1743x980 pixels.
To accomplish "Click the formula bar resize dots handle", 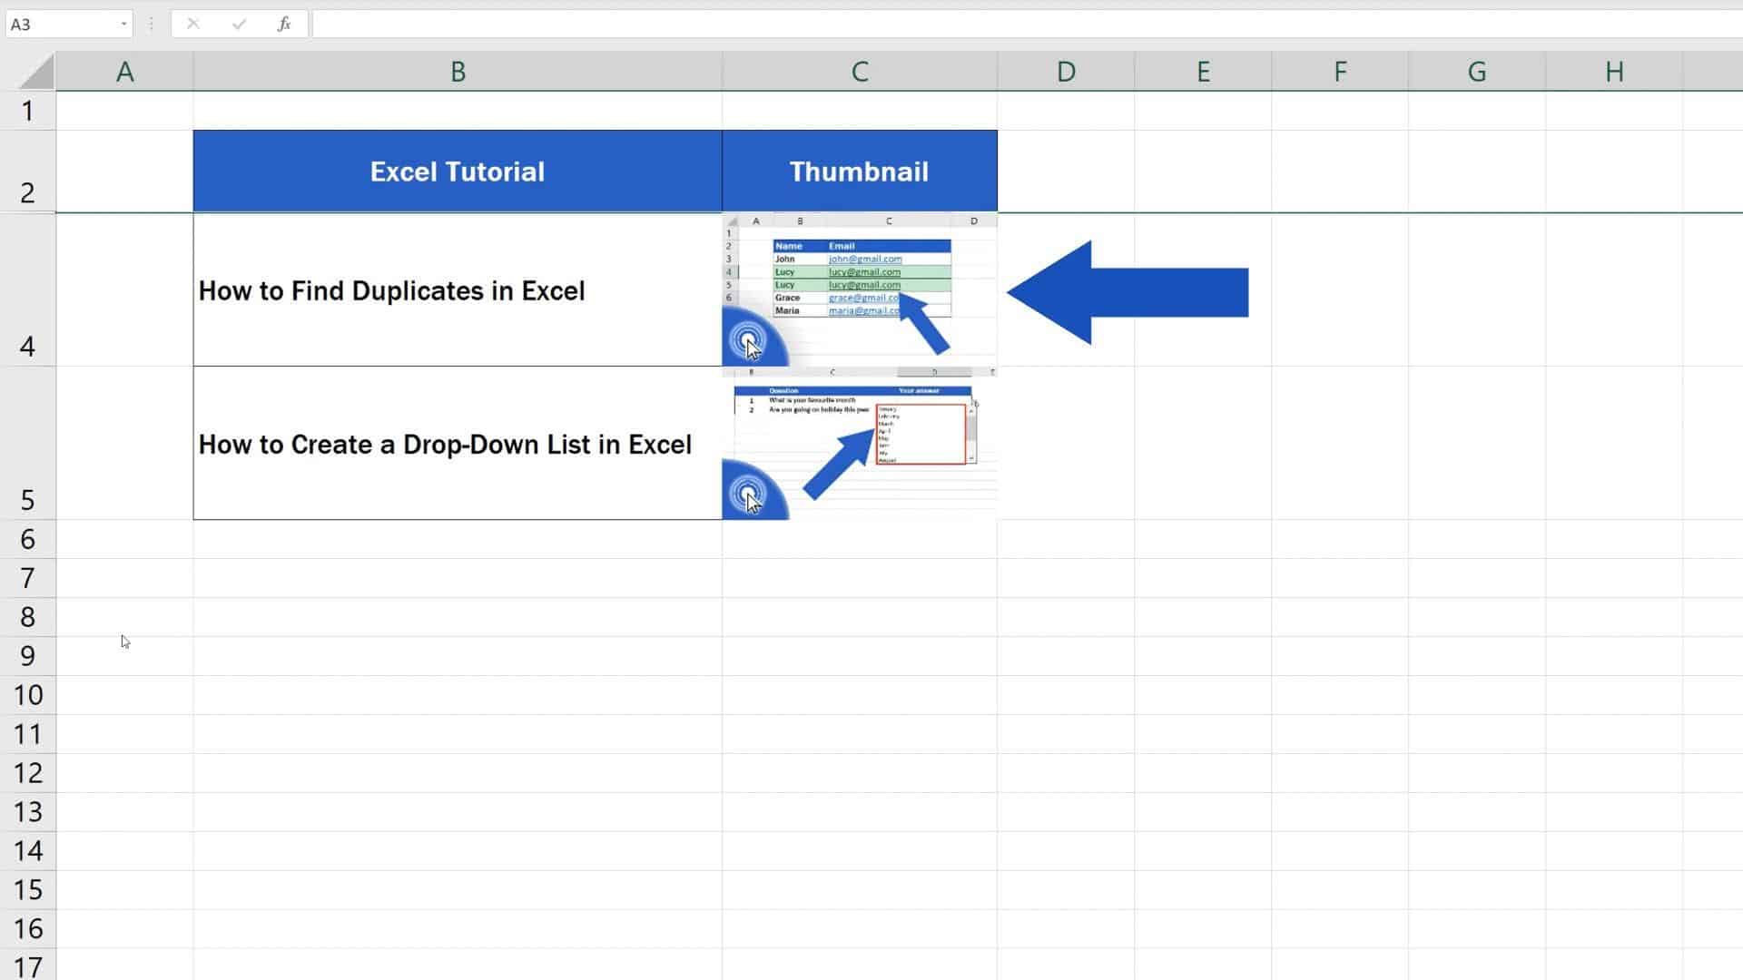I will [152, 24].
